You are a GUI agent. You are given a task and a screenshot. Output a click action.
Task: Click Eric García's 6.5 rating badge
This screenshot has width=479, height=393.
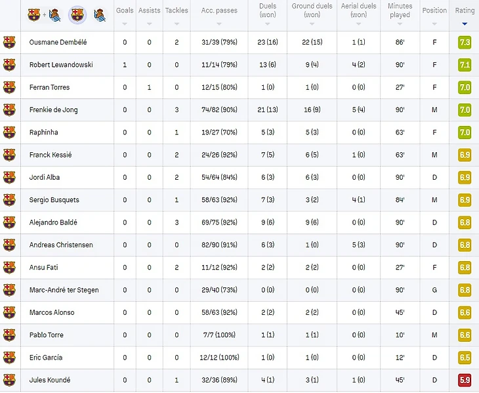pyautogui.click(x=465, y=358)
